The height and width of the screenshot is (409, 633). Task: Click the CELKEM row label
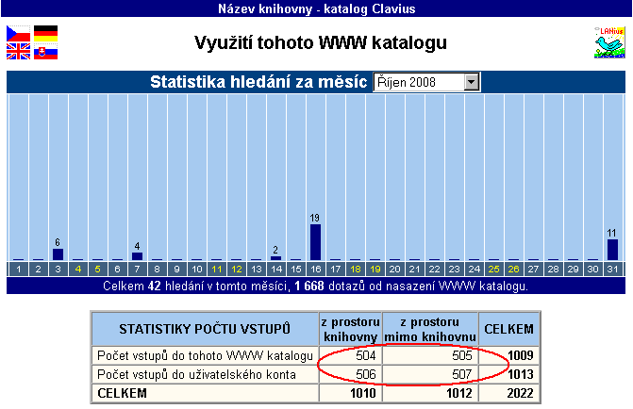tap(122, 393)
